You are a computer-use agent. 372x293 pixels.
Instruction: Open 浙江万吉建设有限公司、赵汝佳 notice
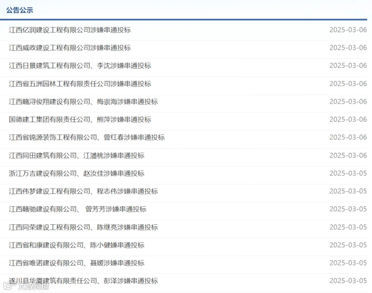point(76,173)
